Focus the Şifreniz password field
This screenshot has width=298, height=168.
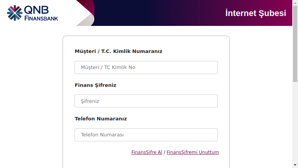(146, 101)
